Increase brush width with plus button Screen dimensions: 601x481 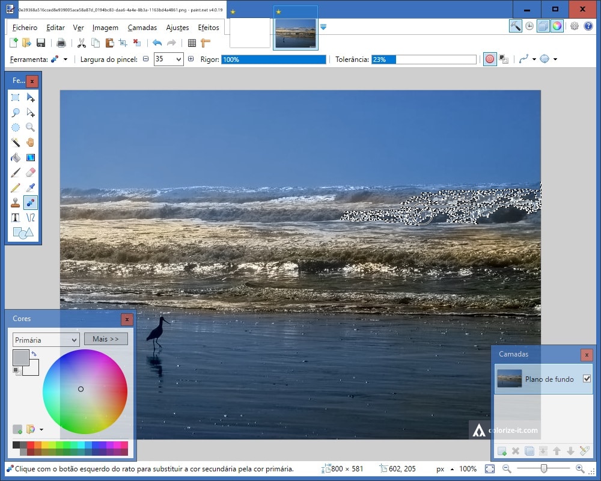pyautogui.click(x=191, y=59)
